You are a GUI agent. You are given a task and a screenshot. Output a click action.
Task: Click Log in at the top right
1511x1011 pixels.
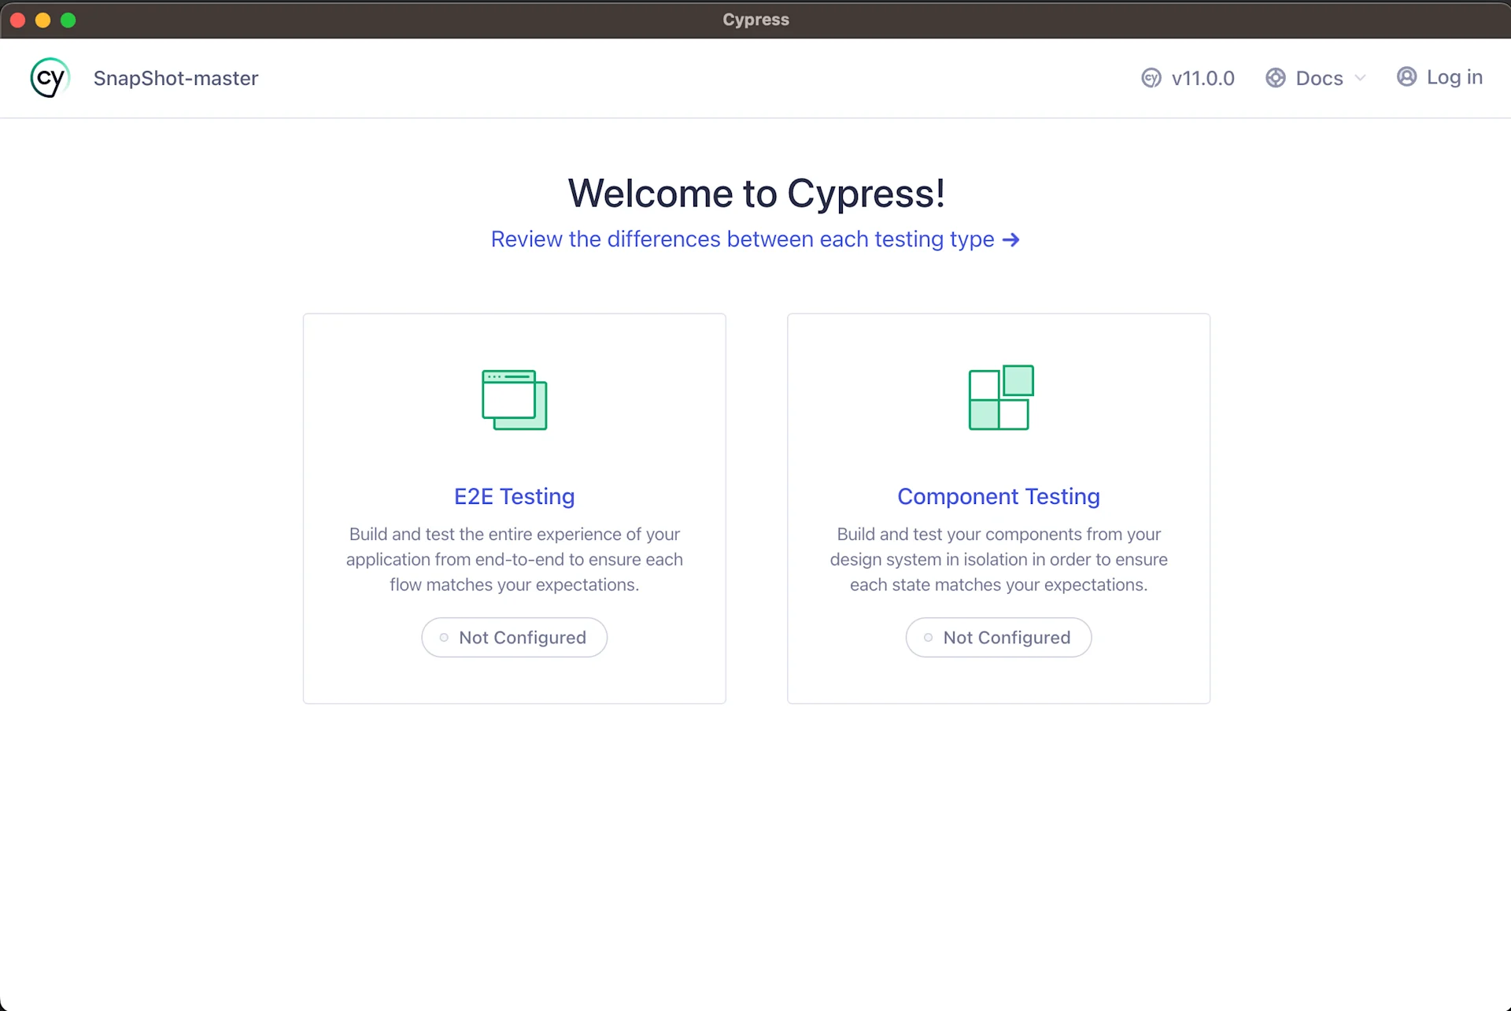(x=1454, y=77)
